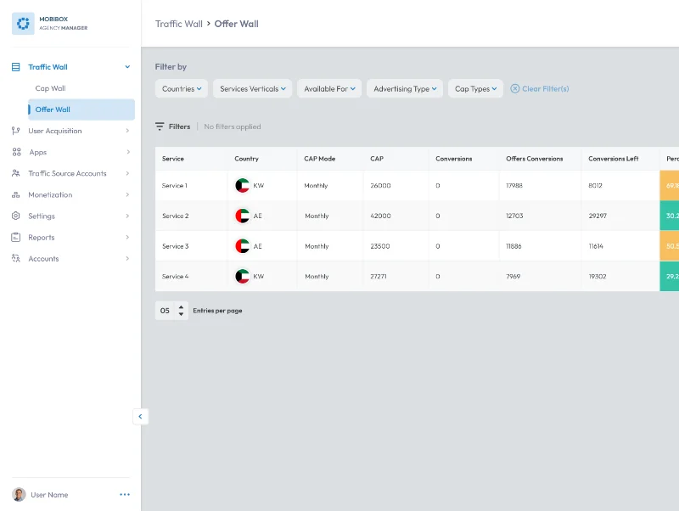Collapse the sidebar using the arrow toggle

pyautogui.click(x=140, y=417)
